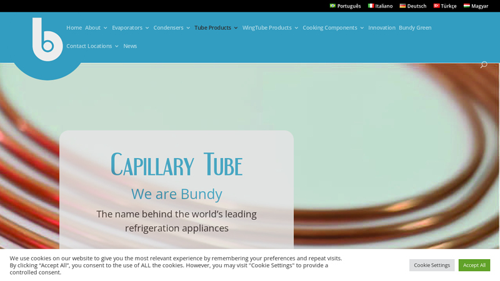
Task: Switch language to Deutsch
Action: tap(416, 6)
